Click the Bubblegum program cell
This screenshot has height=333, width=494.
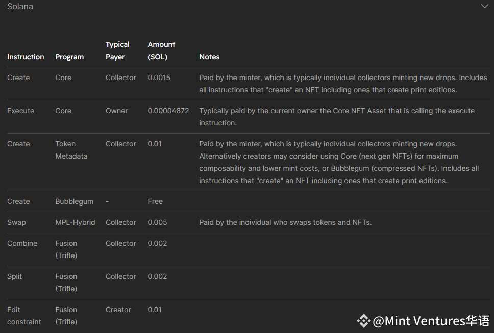[75, 202]
